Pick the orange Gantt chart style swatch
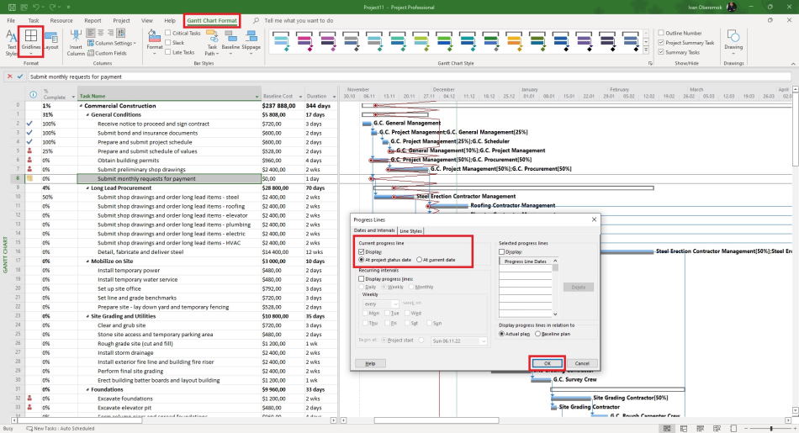Viewport: 799px width, 433px height. (514, 41)
